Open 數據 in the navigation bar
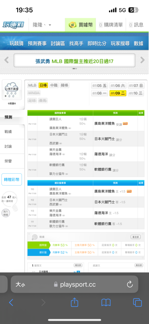This screenshot has width=149, height=324. pyautogui.click(x=138, y=43)
